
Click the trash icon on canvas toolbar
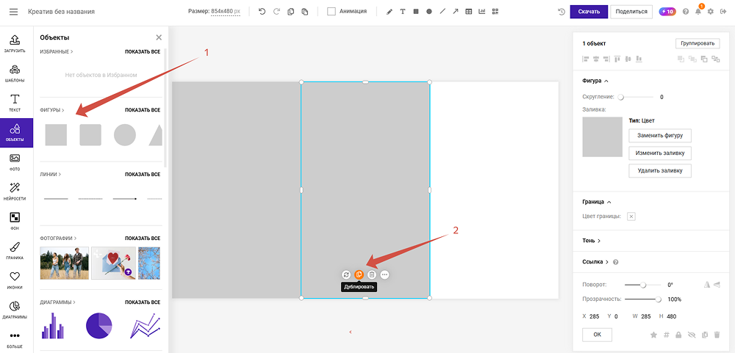(372, 274)
